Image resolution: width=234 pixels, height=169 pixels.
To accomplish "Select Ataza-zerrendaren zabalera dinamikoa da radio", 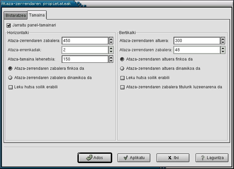I will pyautogui.click(x=10, y=78).
